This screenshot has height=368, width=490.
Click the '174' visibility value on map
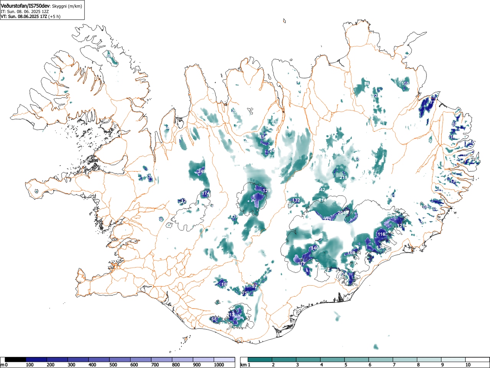[206, 194]
